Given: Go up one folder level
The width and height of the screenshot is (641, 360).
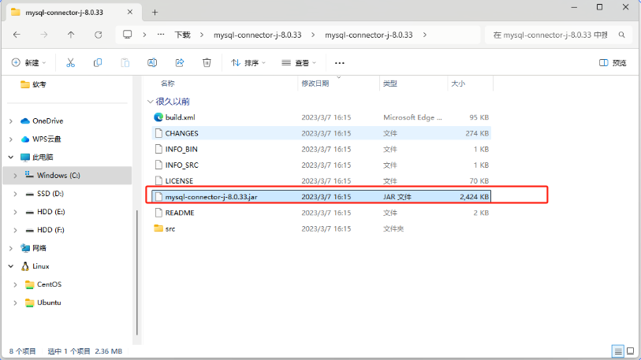Looking at the screenshot, I should pyautogui.click(x=71, y=35).
